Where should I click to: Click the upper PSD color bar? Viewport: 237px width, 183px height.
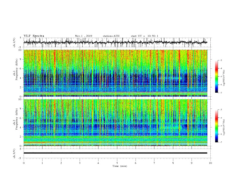tap(217, 77)
